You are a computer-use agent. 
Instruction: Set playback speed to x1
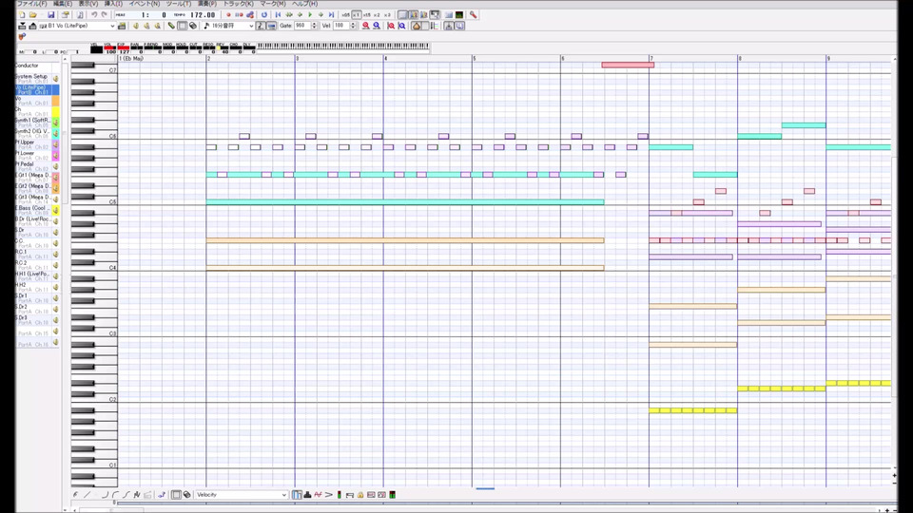[x=357, y=14]
